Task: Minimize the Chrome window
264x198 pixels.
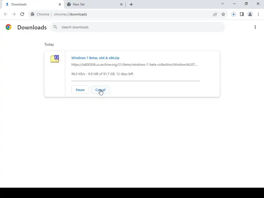Action: 234,4
